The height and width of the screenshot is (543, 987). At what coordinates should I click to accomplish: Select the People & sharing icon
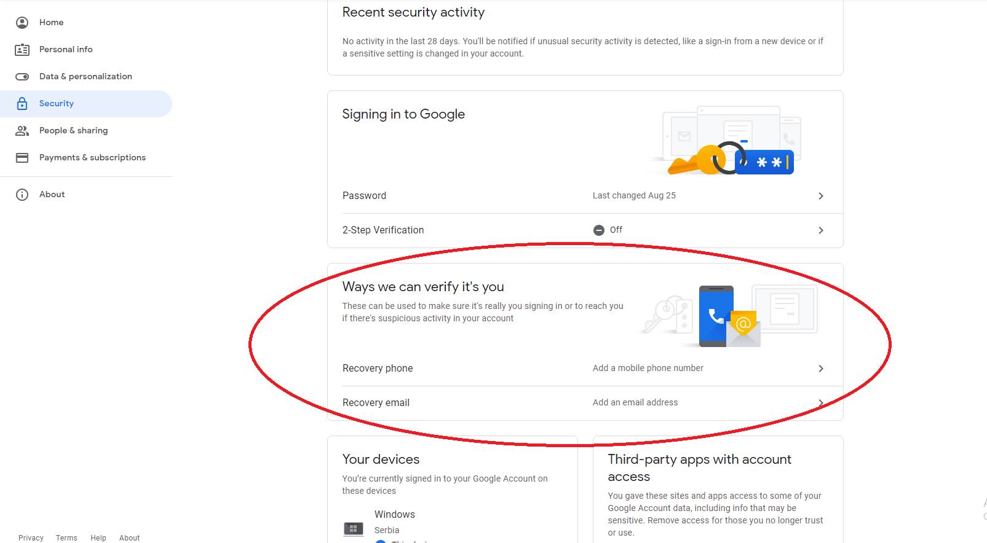click(22, 130)
